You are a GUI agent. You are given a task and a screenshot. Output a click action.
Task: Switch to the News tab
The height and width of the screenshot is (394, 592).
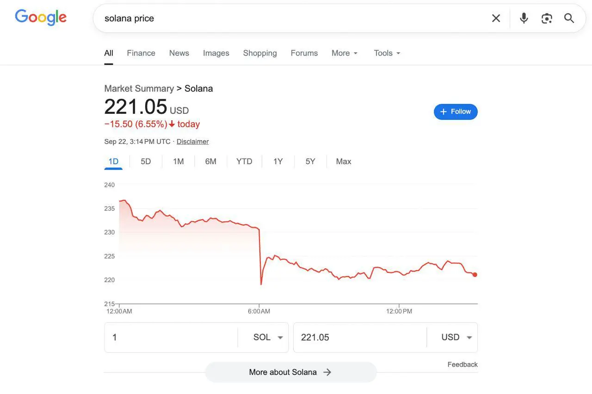(x=179, y=53)
